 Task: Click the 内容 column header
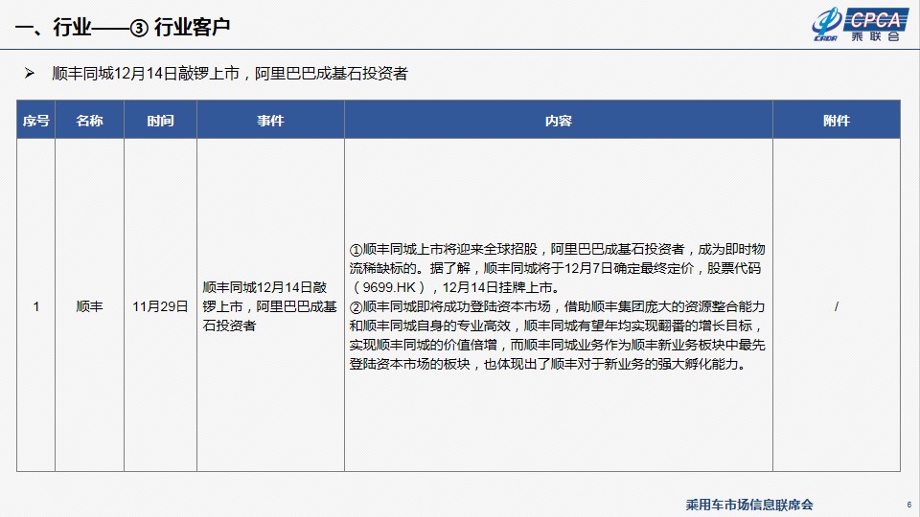[x=558, y=121]
